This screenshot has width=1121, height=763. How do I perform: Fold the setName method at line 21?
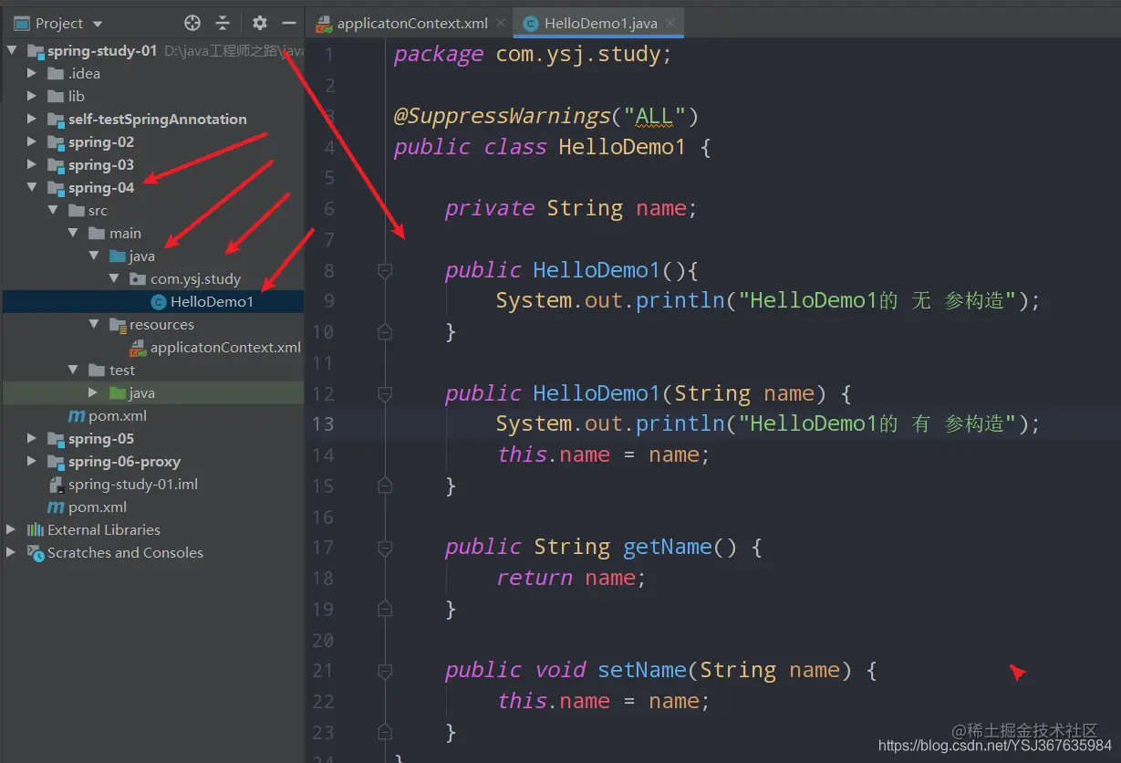[x=385, y=671]
